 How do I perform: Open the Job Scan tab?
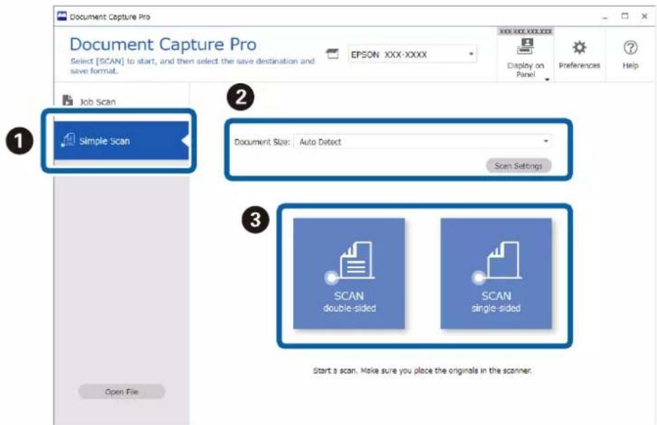[97, 101]
